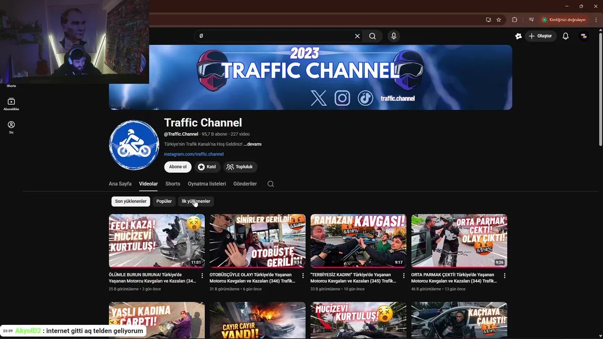Open the Oynatma listeleri tab

207,184
